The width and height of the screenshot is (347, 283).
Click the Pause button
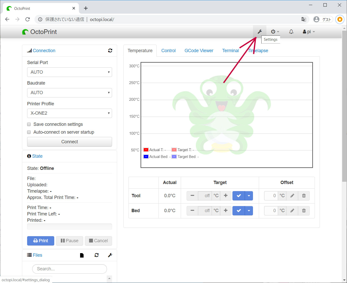(69, 241)
